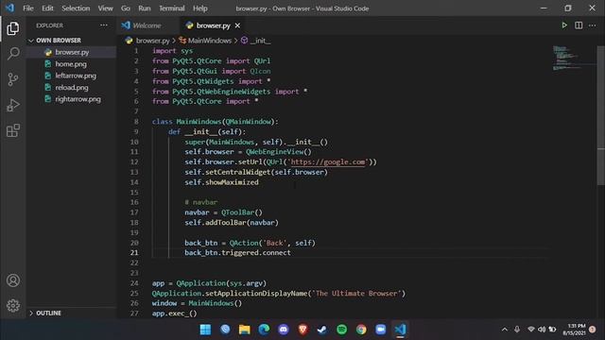Screen dimensions: 605x340
Task: Open the Edit menu
Action: click(x=47, y=8)
